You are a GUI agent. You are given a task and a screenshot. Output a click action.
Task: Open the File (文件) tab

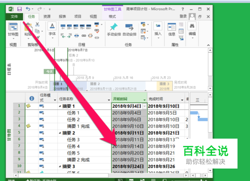[x=14, y=16]
